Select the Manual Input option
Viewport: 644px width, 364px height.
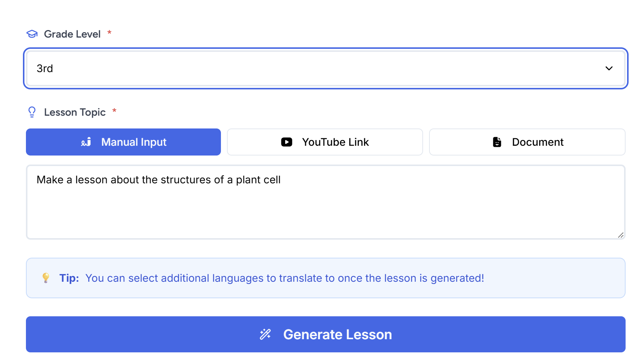pyautogui.click(x=123, y=142)
